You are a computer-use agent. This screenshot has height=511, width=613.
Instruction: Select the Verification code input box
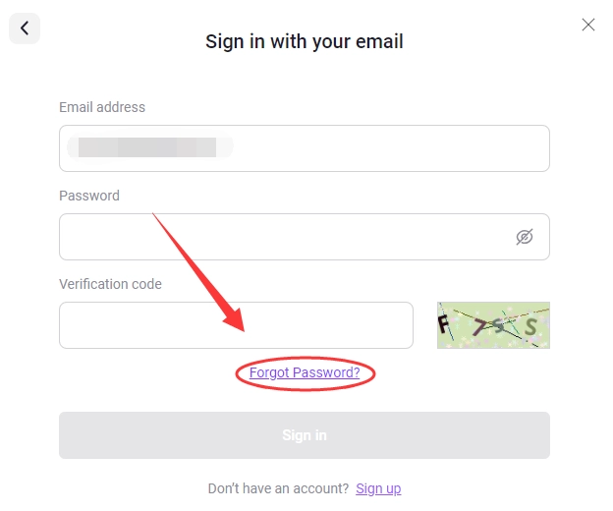[236, 325]
